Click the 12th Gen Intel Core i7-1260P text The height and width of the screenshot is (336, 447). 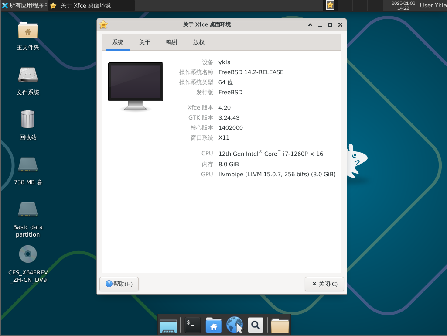click(x=271, y=154)
